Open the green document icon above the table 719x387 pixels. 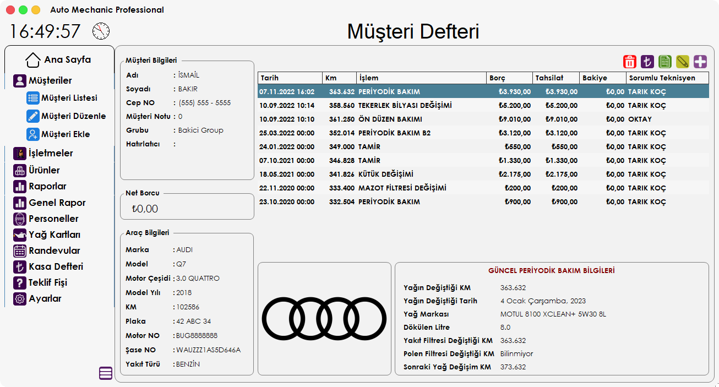665,62
